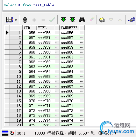Click YID cell 965
136x137 pixels.
click(30, 76)
